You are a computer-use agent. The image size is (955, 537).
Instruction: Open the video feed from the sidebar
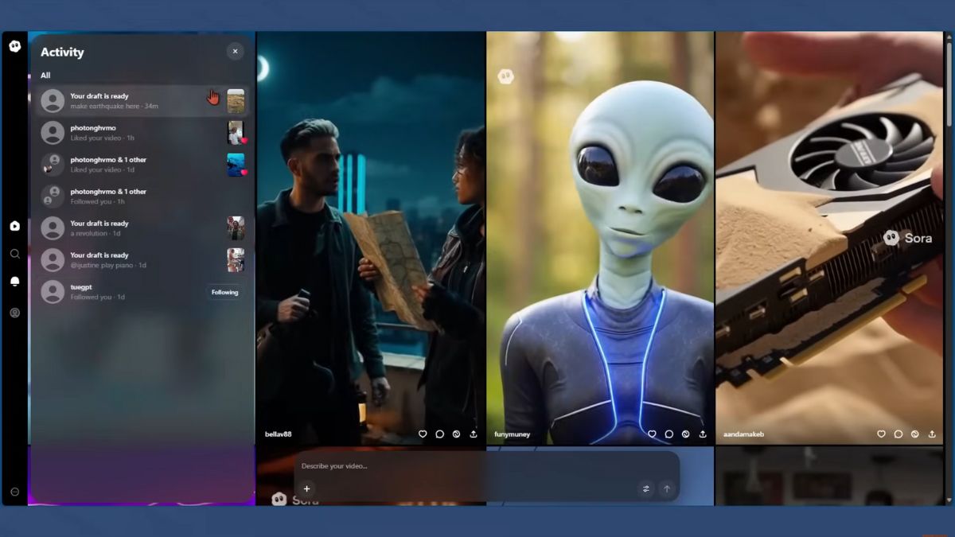(x=14, y=226)
